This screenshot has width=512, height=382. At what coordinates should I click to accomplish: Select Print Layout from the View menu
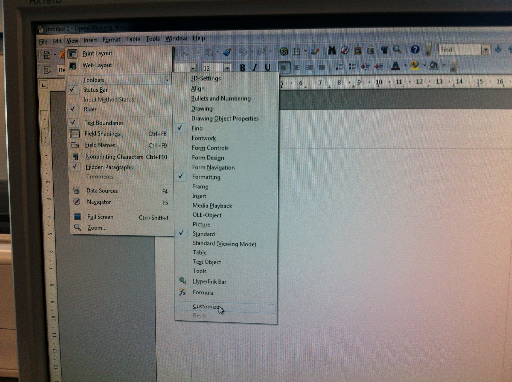tap(97, 53)
